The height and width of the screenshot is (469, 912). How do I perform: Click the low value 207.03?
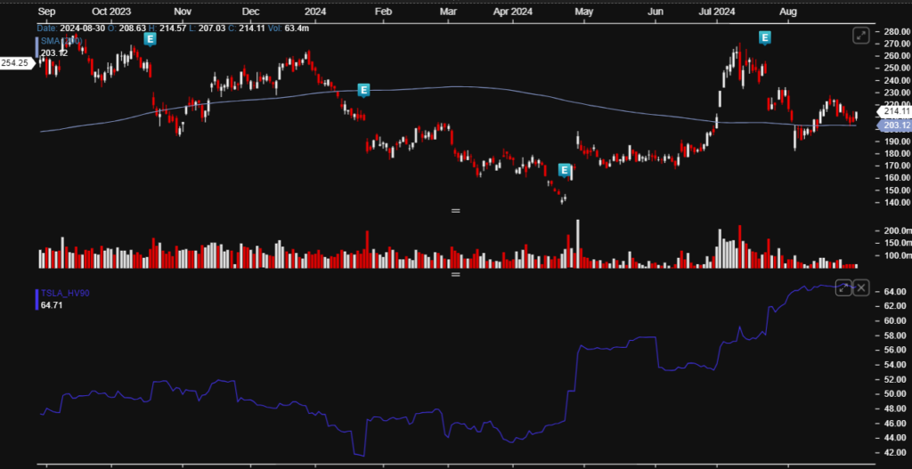[212, 28]
